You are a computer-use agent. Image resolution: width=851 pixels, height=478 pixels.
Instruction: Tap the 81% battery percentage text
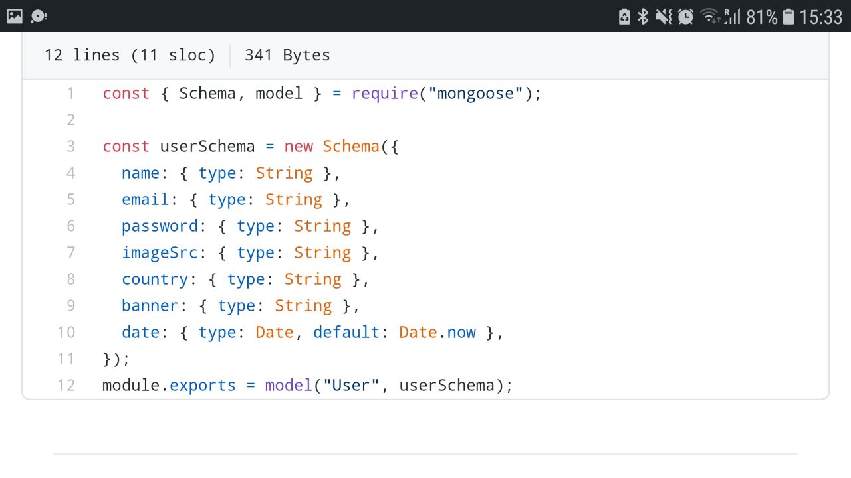pyautogui.click(x=761, y=17)
